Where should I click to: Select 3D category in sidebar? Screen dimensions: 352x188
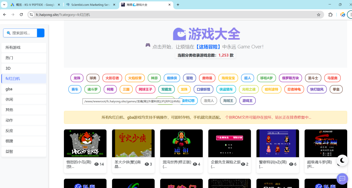(x=24, y=68)
